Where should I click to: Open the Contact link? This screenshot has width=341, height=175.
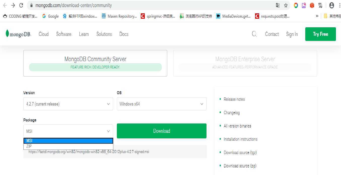272,34
